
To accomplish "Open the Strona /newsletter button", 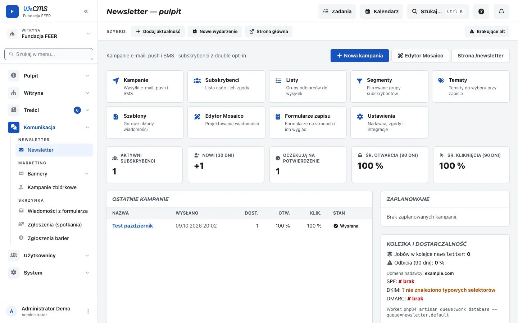I will (481, 56).
